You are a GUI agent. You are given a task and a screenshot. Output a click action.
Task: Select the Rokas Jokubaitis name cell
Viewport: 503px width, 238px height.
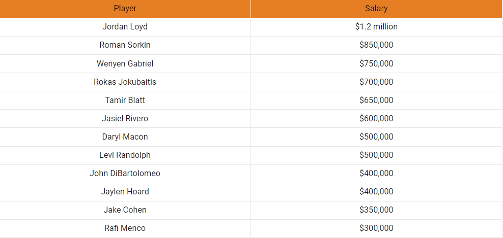point(125,82)
